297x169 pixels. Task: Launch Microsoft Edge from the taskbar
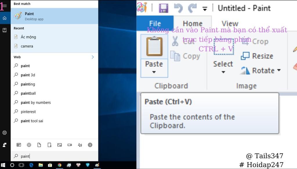coord(31,165)
